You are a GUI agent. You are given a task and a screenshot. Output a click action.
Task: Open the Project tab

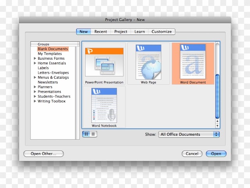tap(121, 32)
